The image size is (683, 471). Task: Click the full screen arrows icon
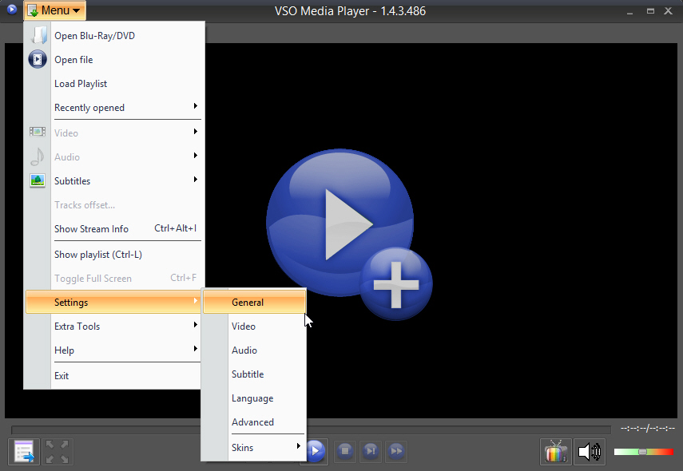pyautogui.click(x=57, y=452)
